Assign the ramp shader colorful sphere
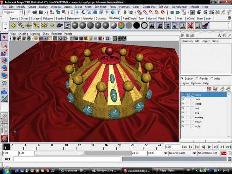The width and height of the screenshot is (232, 174). coord(121,26)
